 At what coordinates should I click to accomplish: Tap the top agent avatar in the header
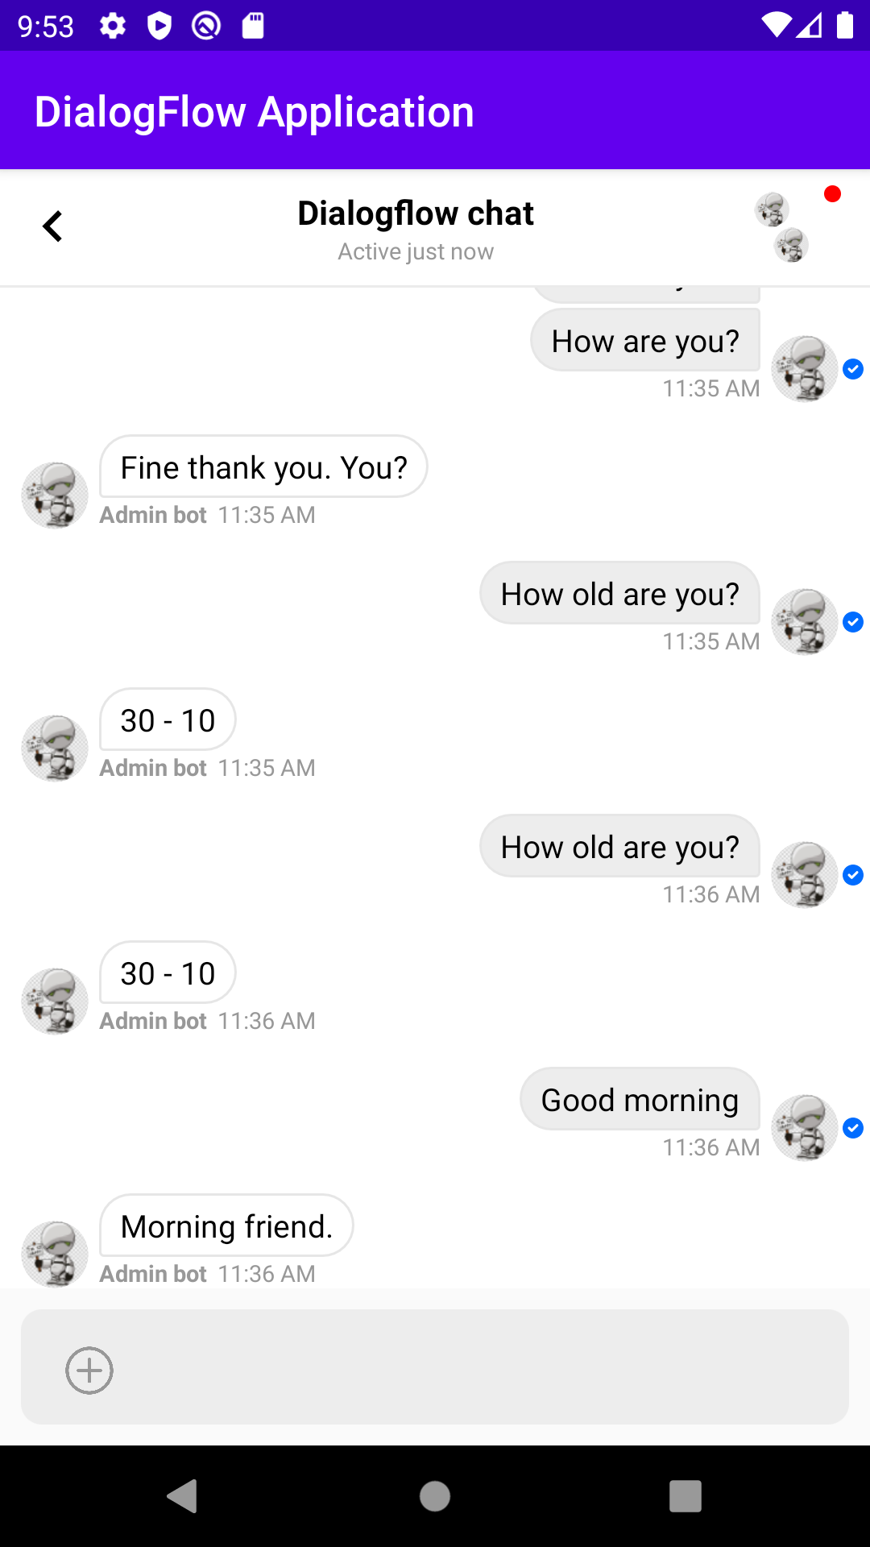[x=772, y=210]
